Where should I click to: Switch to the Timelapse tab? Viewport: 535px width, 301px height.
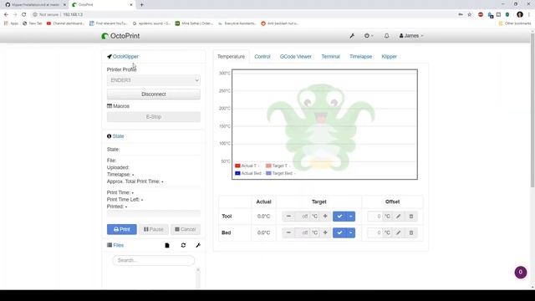[x=360, y=57]
